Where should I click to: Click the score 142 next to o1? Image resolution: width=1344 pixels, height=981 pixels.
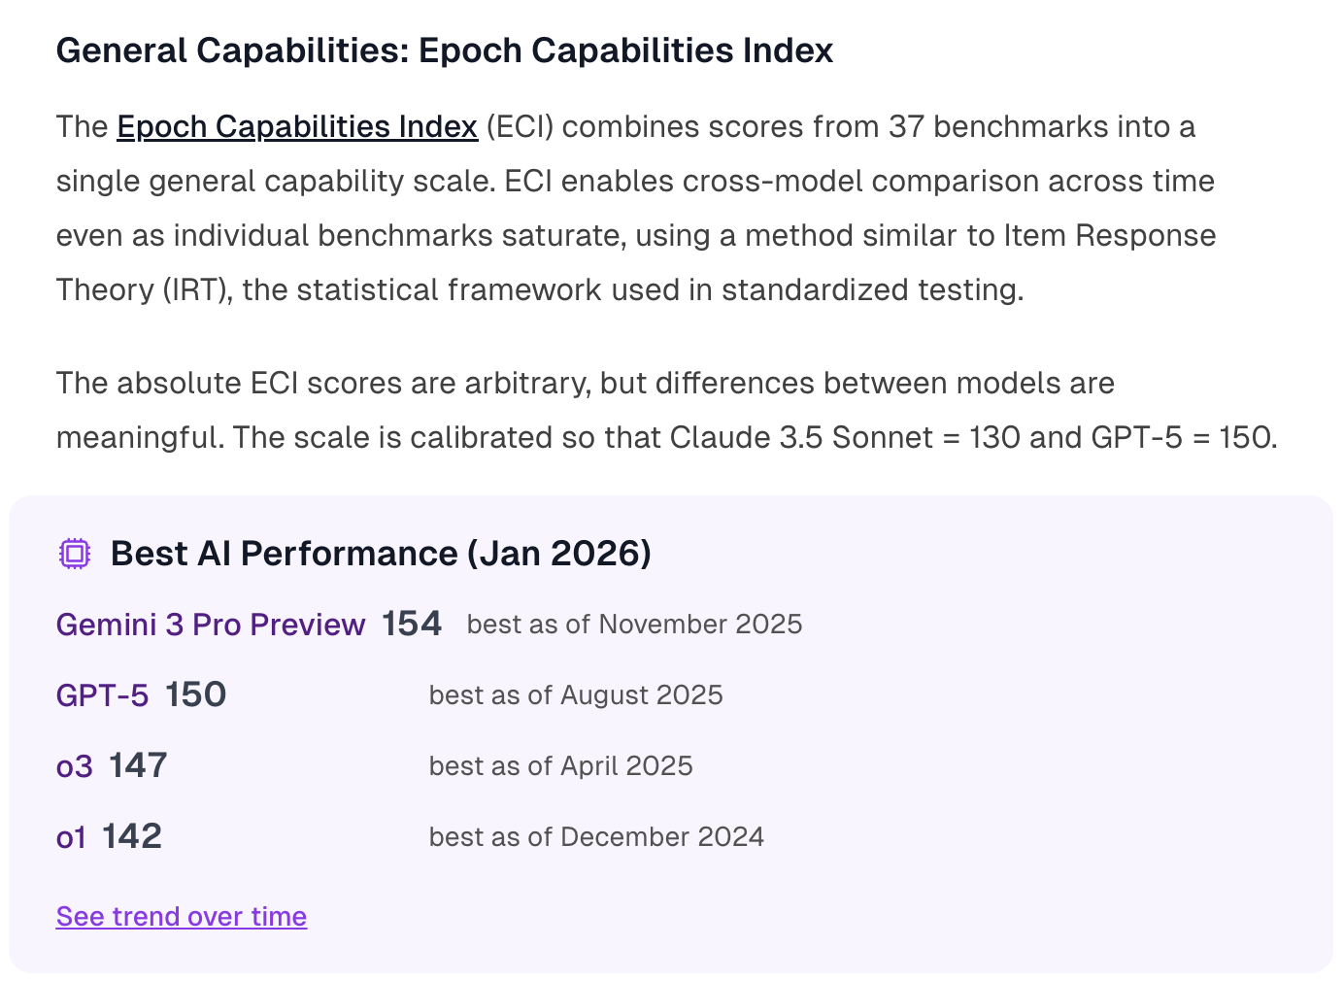[x=132, y=836]
